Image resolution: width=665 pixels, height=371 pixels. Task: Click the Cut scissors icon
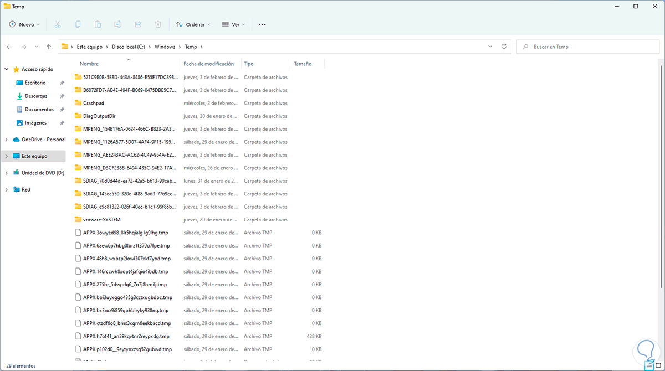58,24
